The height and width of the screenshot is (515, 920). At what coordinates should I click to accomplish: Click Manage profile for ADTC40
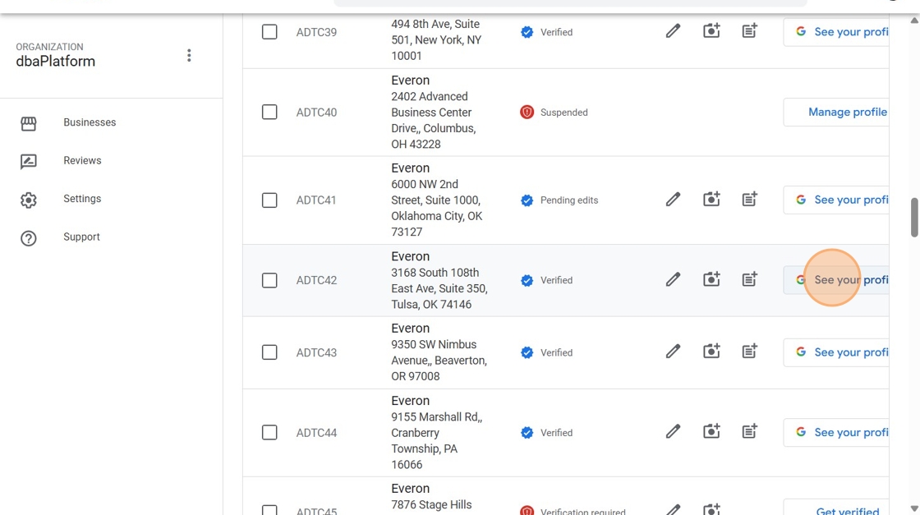pos(836,112)
